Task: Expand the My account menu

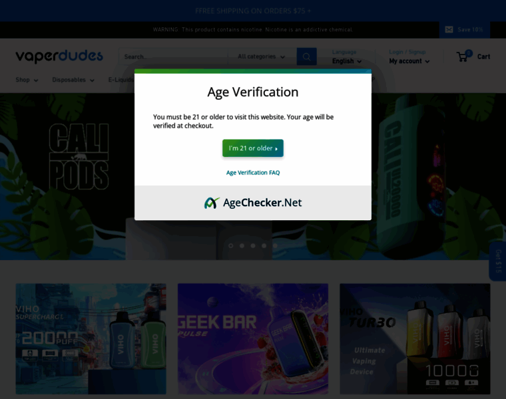Action: tap(409, 61)
